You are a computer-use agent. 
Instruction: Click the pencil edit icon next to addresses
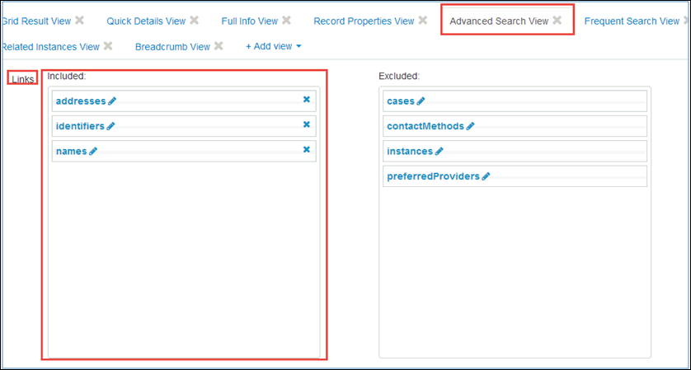pos(112,101)
